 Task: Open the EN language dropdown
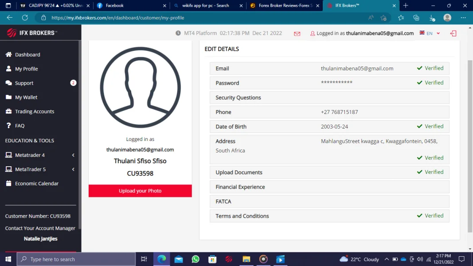pyautogui.click(x=430, y=33)
